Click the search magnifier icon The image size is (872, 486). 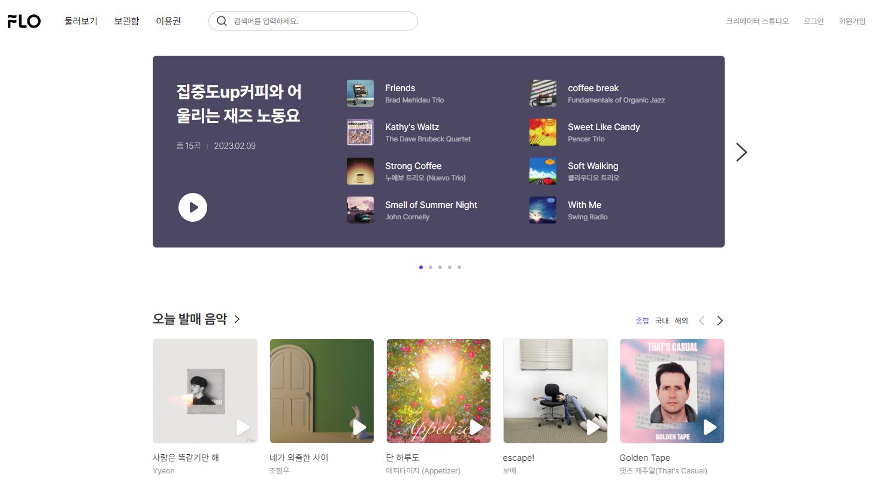tap(222, 21)
